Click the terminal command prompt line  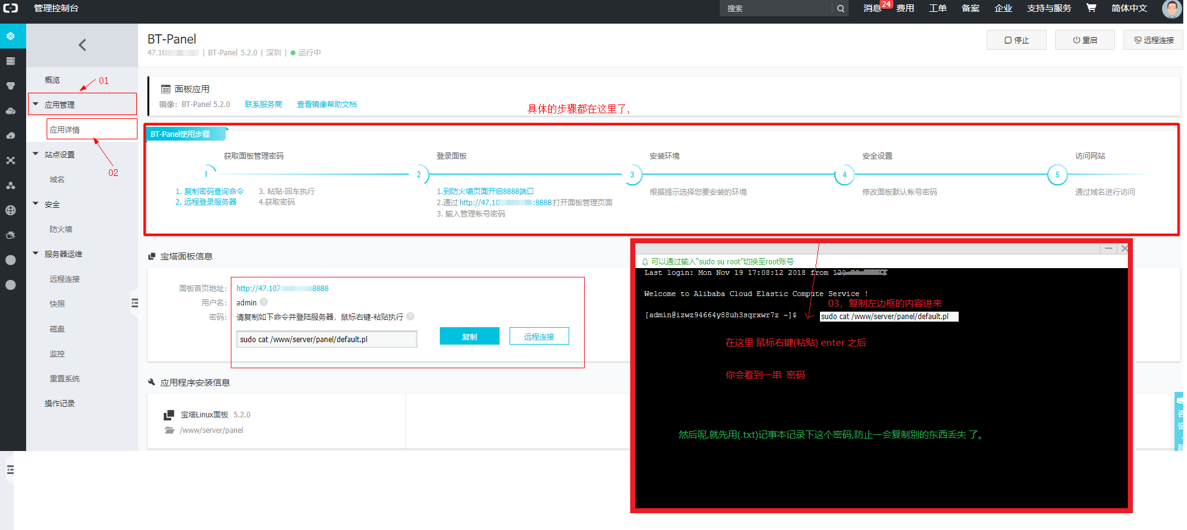(x=720, y=315)
